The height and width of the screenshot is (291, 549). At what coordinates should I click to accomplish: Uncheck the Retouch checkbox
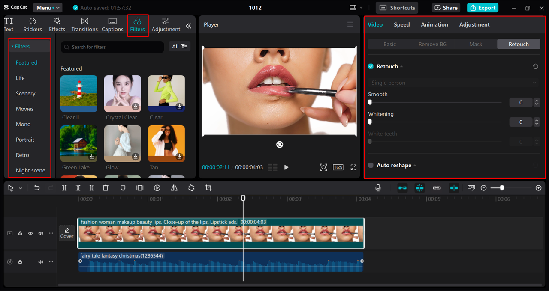(x=371, y=66)
